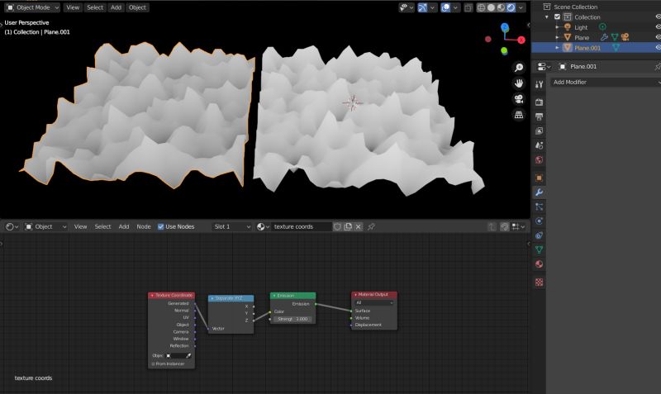
Task: Open the viewport Zoom gizmo
Action: pyautogui.click(x=519, y=68)
